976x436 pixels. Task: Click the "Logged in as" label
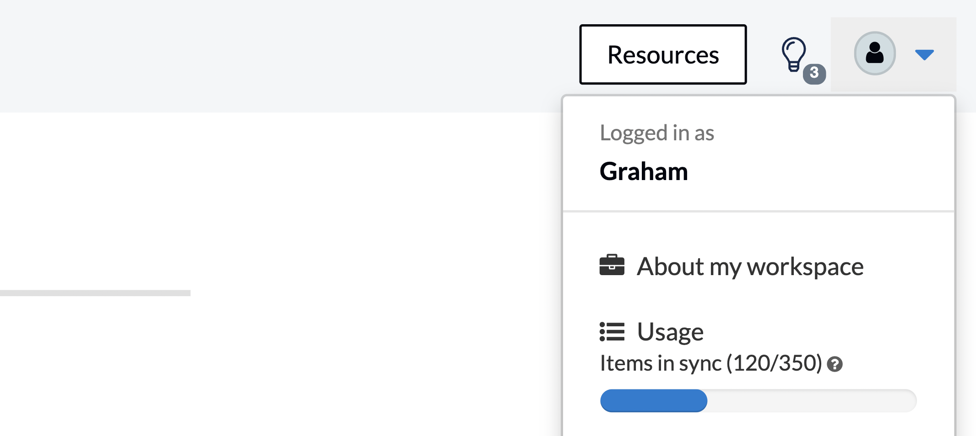click(x=656, y=133)
